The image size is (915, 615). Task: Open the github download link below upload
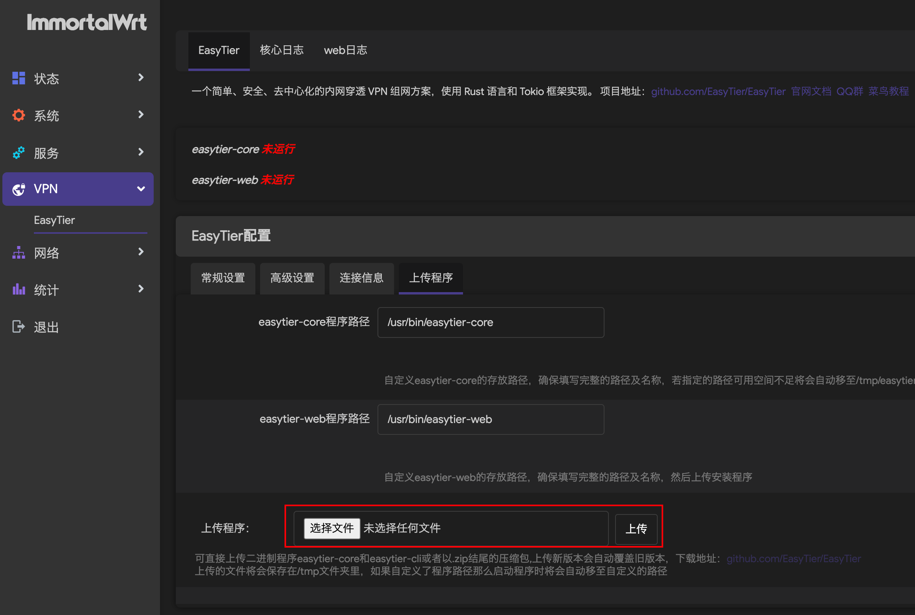pos(794,559)
